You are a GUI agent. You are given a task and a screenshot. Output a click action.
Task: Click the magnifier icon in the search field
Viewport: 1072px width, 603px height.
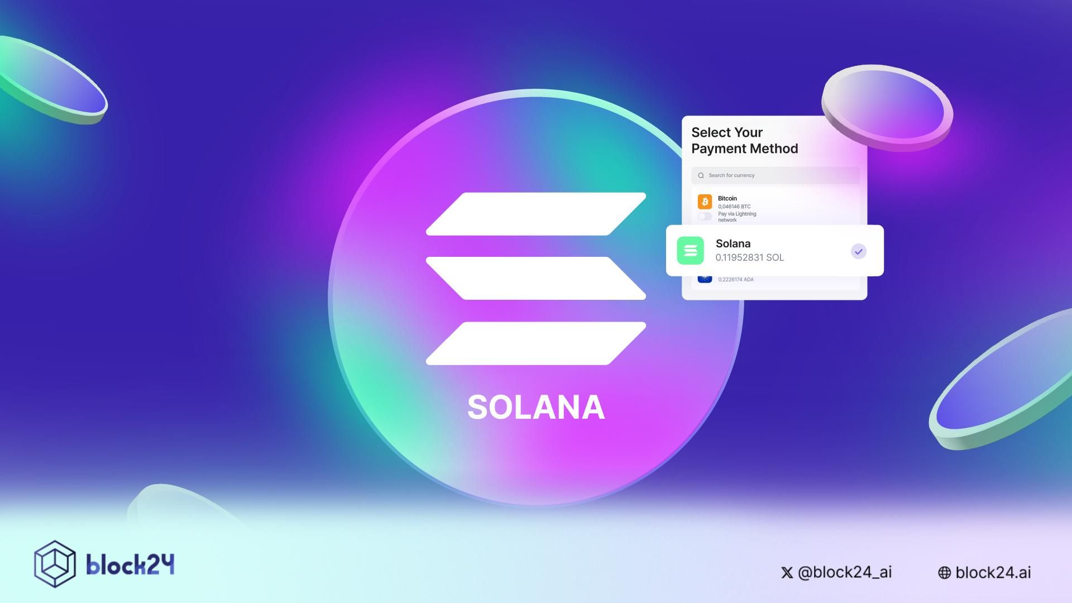click(x=701, y=175)
